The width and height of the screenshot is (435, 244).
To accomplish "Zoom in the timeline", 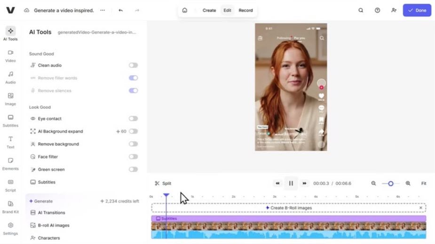I will 408,183.
